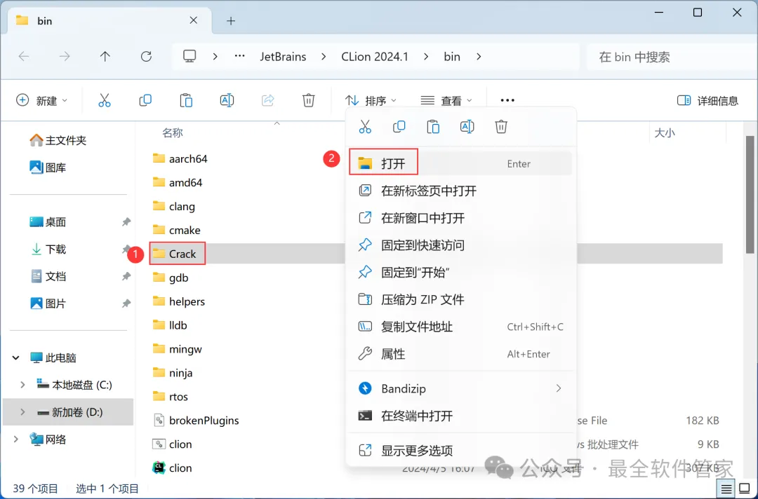The height and width of the screenshot is (499, 758).
Task: Click the chevron after bin in the address bar
Action: tap(479, 57)
